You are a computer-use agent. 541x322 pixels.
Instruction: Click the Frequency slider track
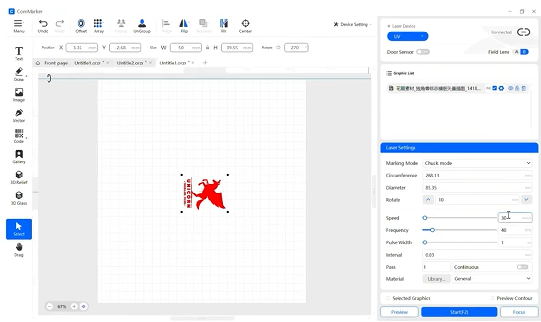tap(461, 230)
